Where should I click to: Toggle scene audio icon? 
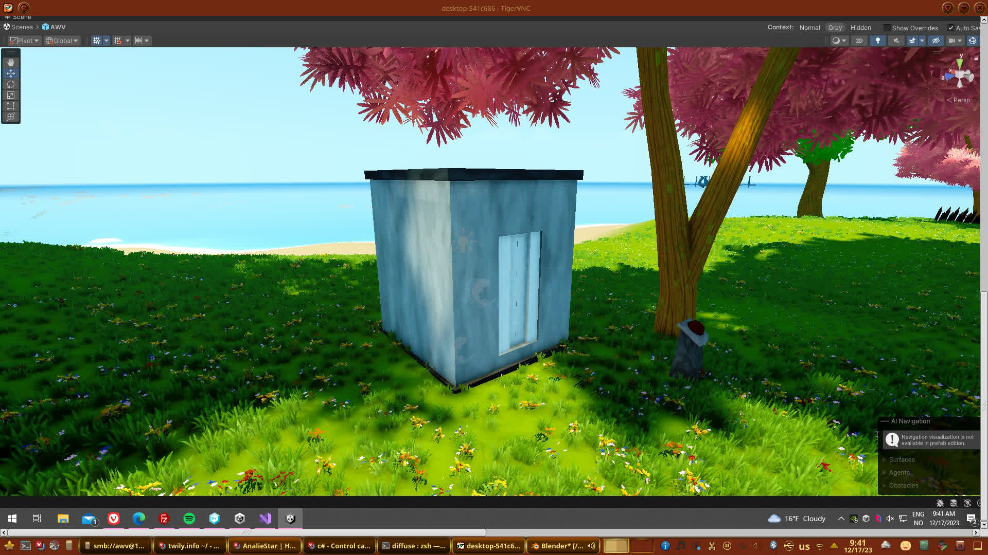pyautogui.click(x=896, y=41)
